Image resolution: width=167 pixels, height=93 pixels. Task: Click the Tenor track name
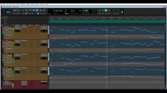(7, 54)
